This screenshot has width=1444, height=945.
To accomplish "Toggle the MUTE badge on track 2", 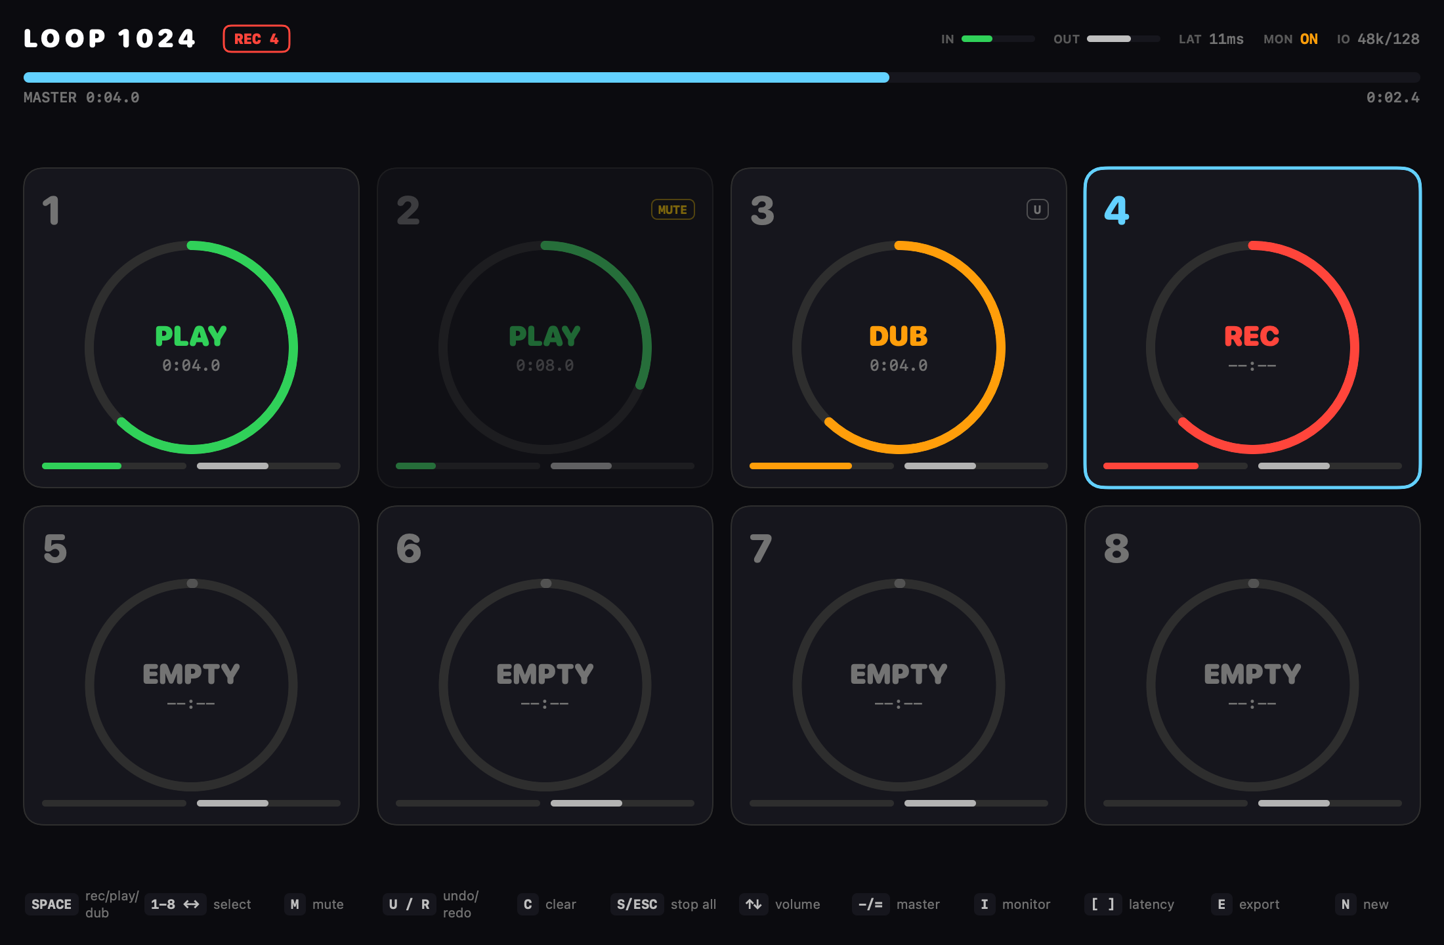I will point(673,209).
